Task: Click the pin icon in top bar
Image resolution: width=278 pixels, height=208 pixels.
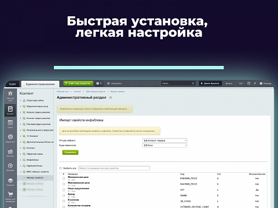Action: point(255,83)
